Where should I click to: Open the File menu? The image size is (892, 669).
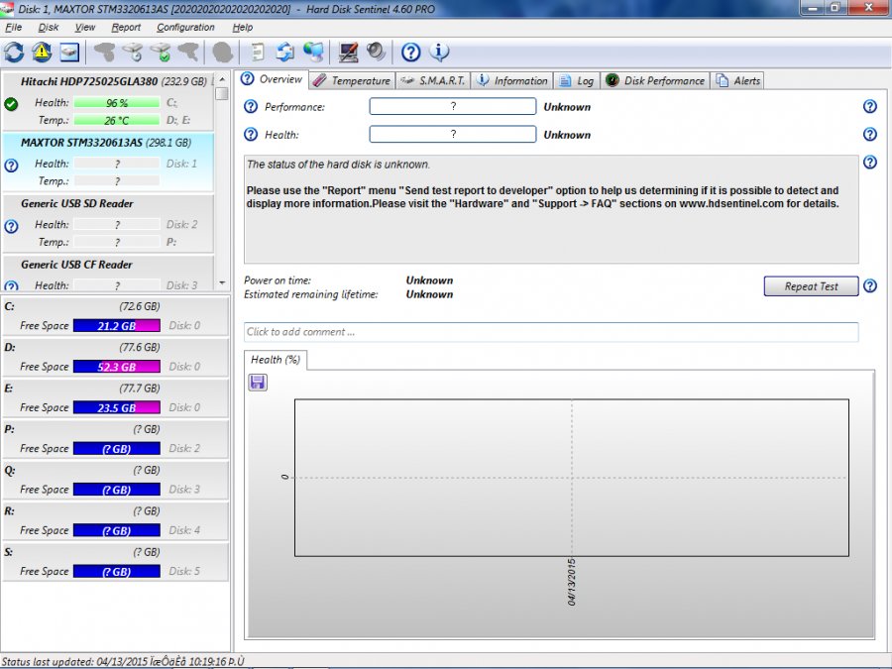13,28
